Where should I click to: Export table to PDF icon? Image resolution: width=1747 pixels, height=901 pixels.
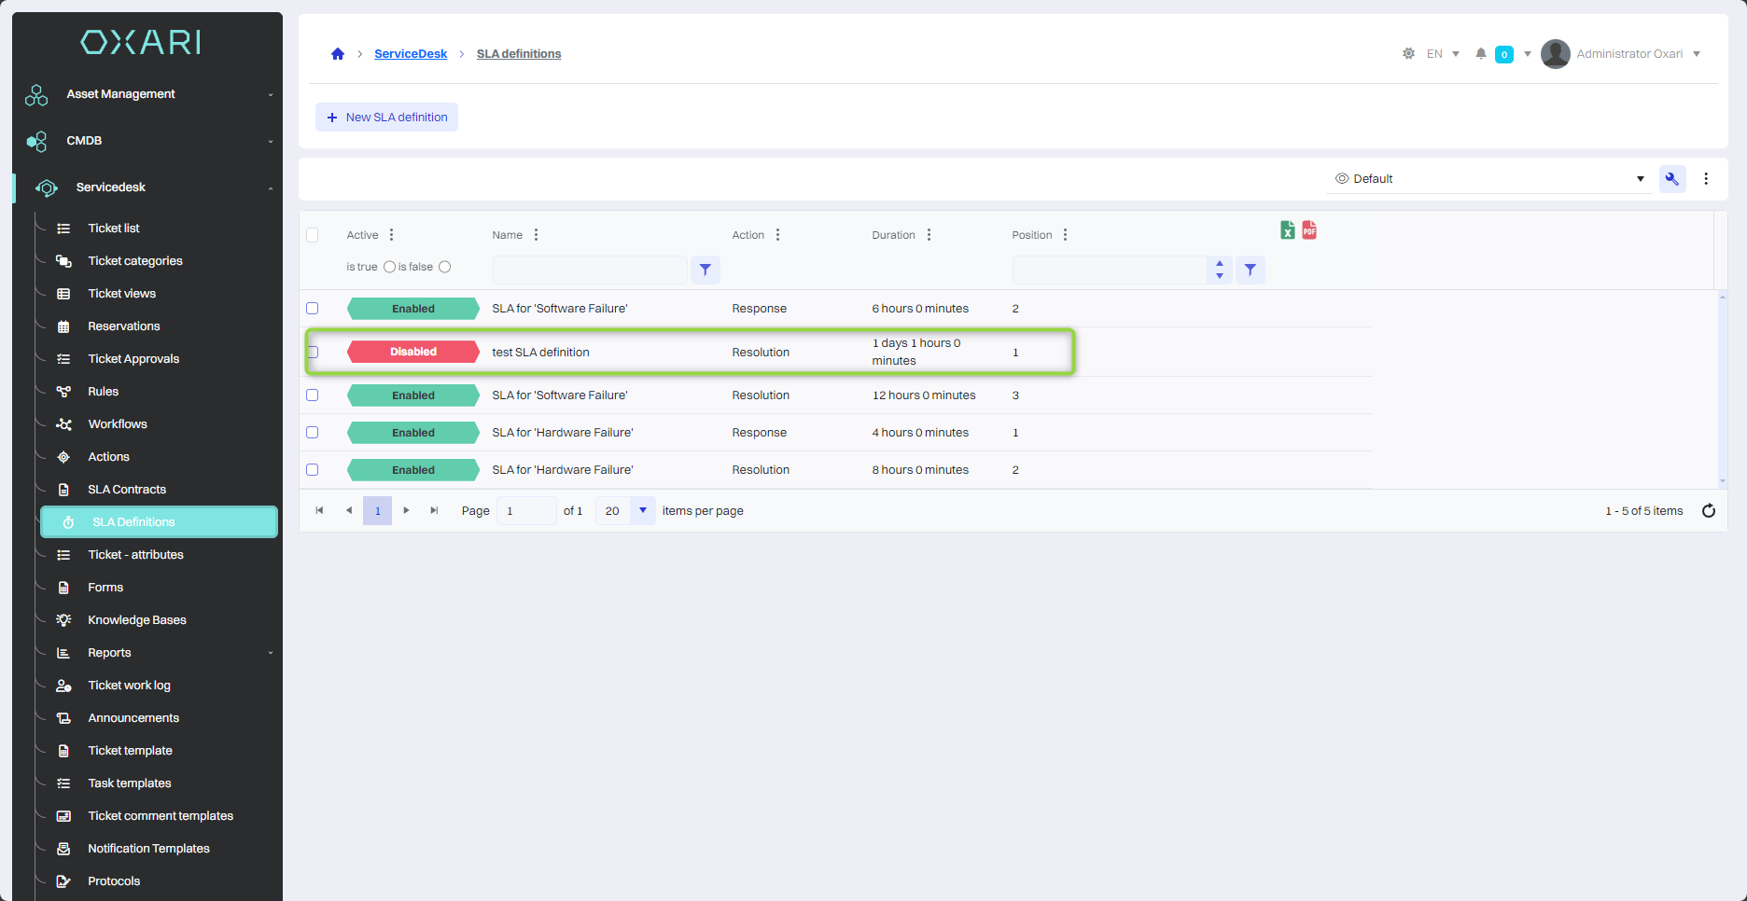(1309, 230)
